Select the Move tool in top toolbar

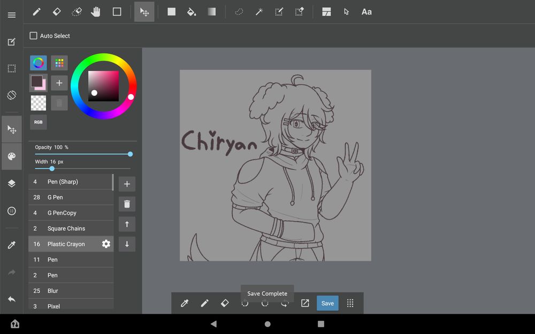click(x=144, y=12)
